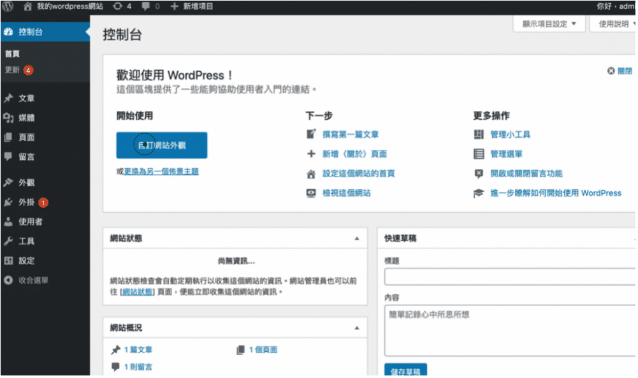The height and width of the screenshot is (378, 638).
Task: Open the 文章 menu item
Action: click(26, 98)
